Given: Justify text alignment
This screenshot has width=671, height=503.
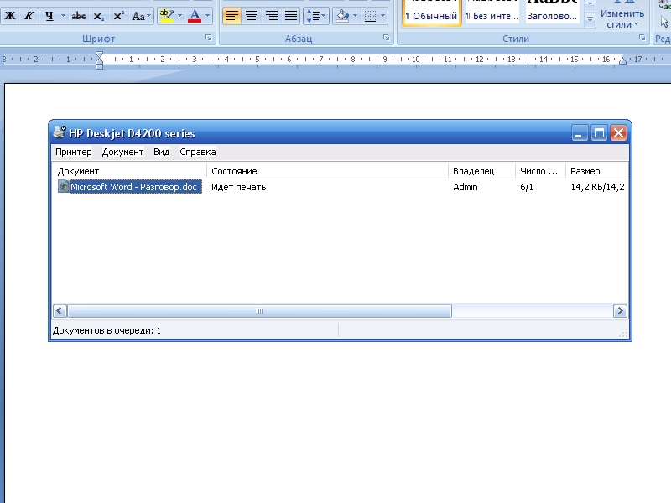Looking at the screenshot, I should (291, 16).
